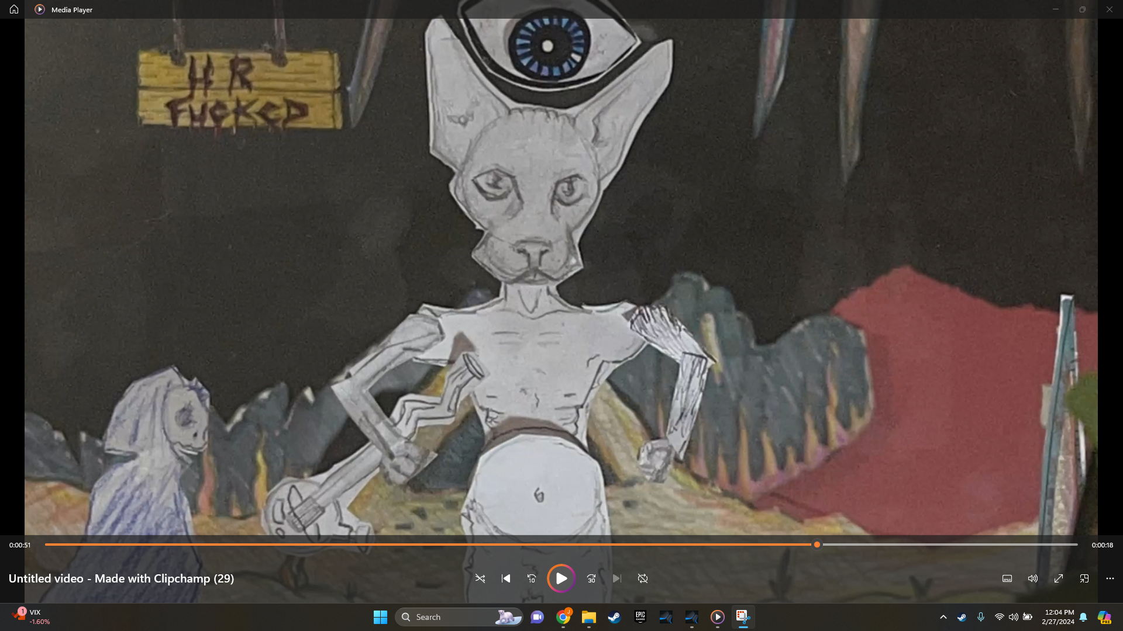Skip back 10 seconds
The width and height of the screenshot is (1123, 631).
pos(532,578)
